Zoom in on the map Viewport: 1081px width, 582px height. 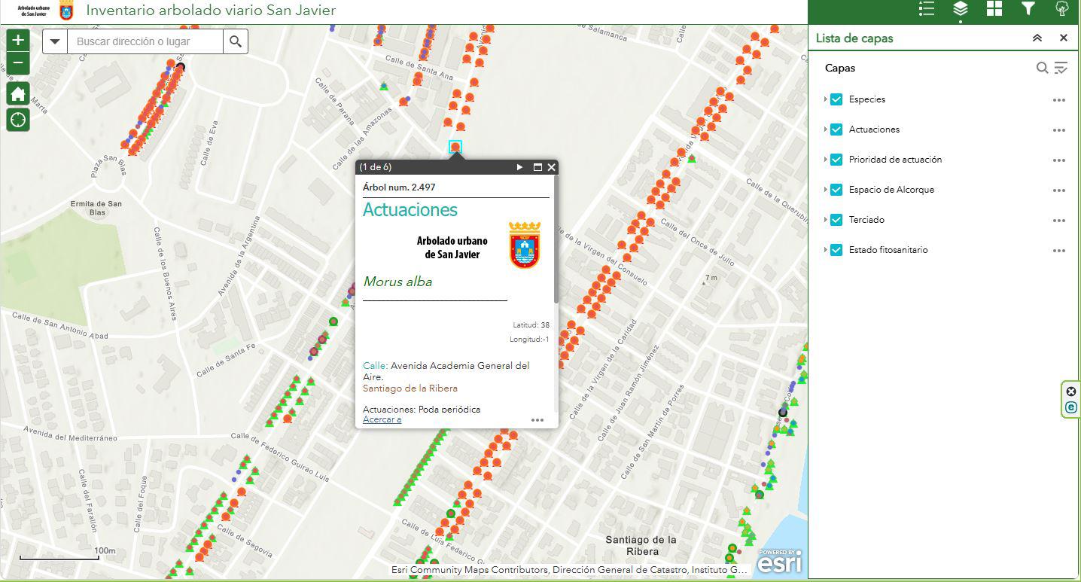click(x=18, y=41)
